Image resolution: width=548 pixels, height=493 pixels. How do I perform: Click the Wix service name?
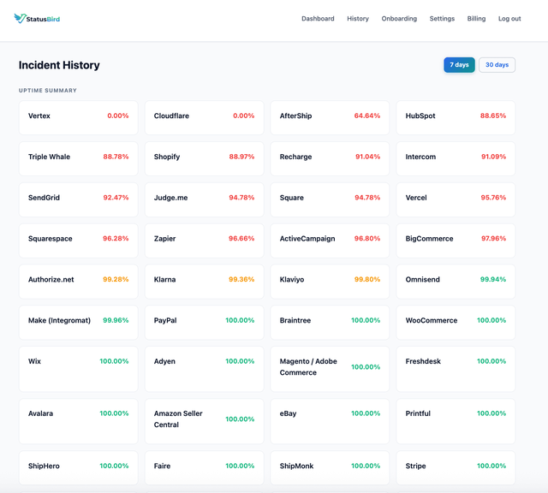click(x=34, y=361)
